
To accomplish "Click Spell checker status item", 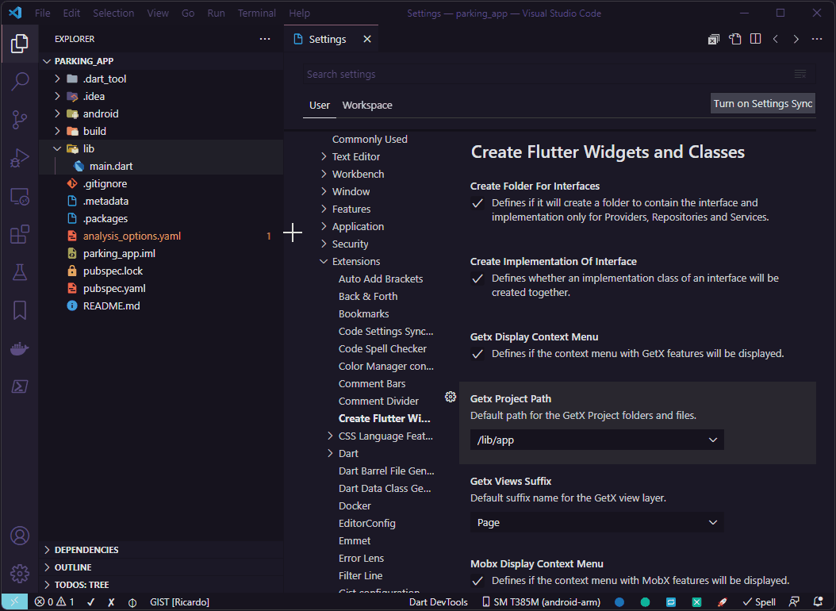I will tap(759, 602).
